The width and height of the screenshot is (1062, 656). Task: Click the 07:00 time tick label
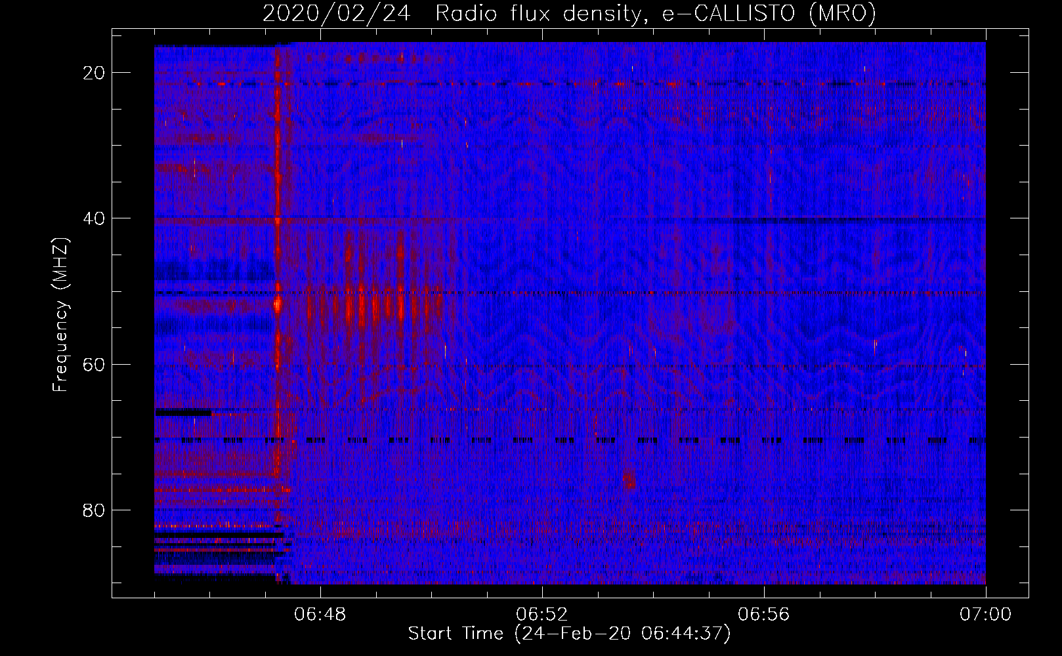point(986,615)
